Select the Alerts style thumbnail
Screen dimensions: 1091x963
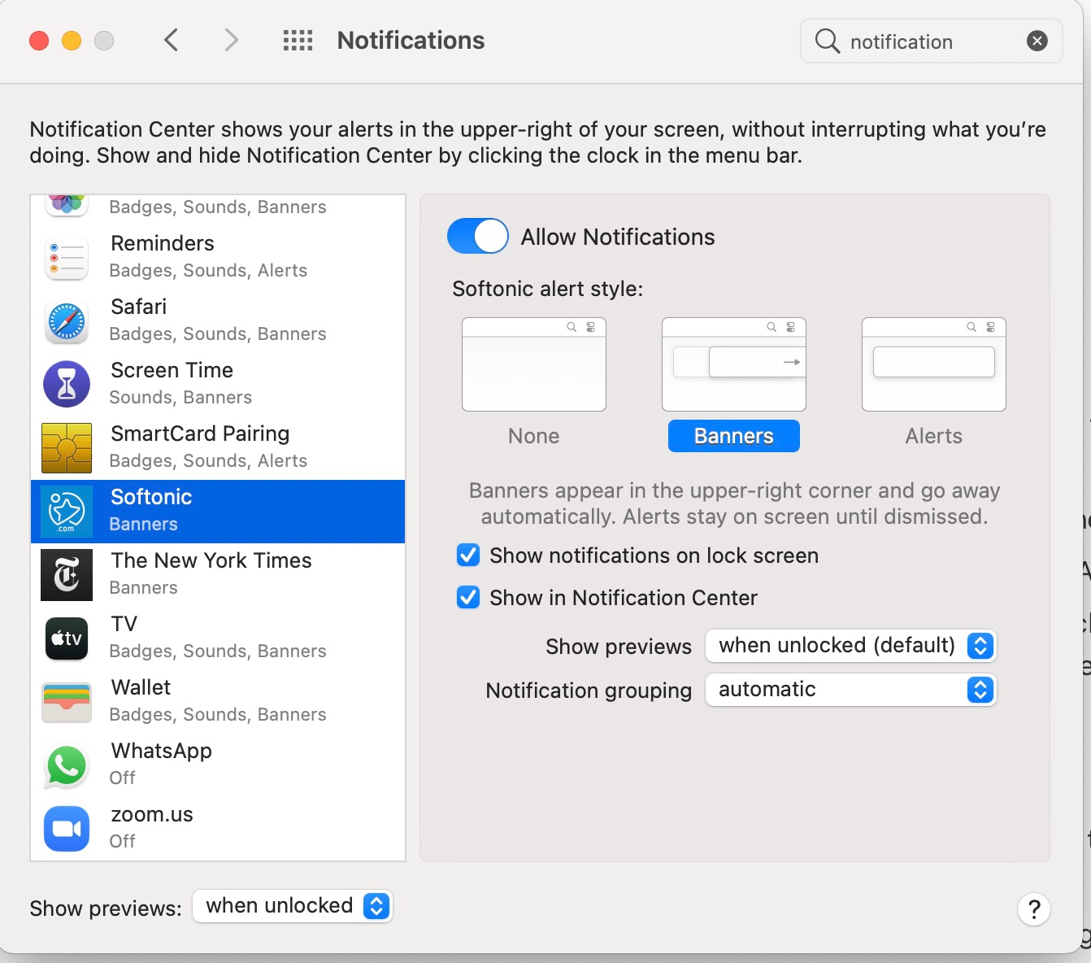(934, 364)
